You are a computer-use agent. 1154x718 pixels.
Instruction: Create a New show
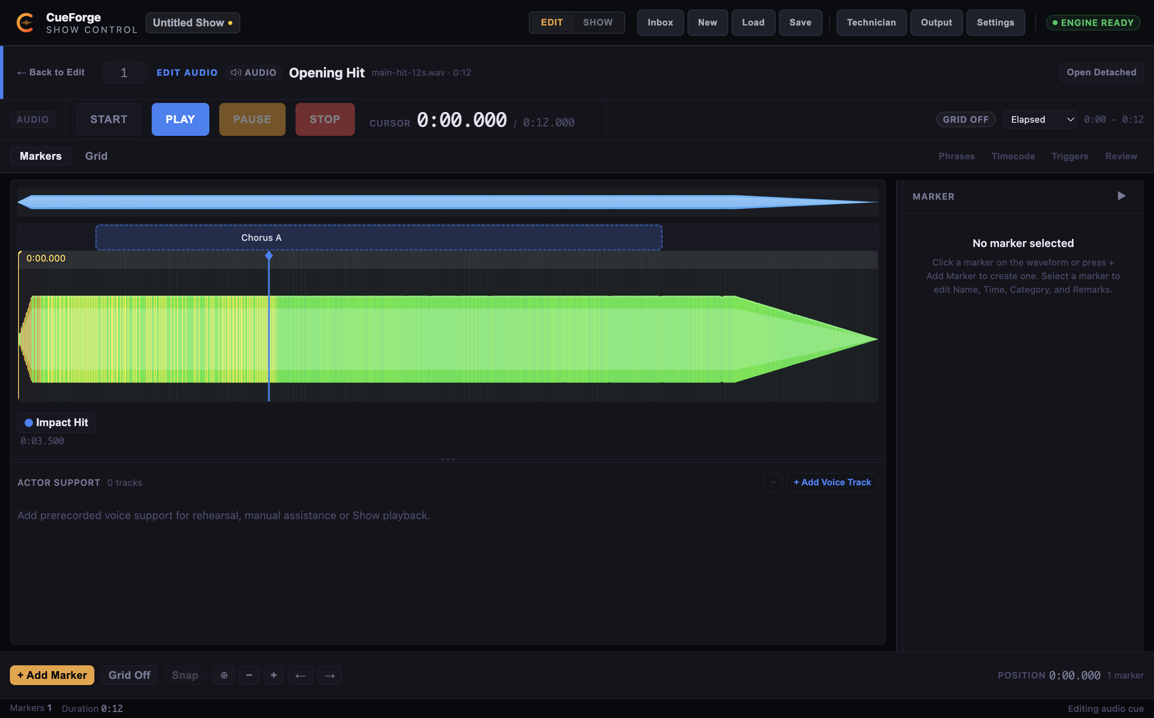[x=707, y=22]
